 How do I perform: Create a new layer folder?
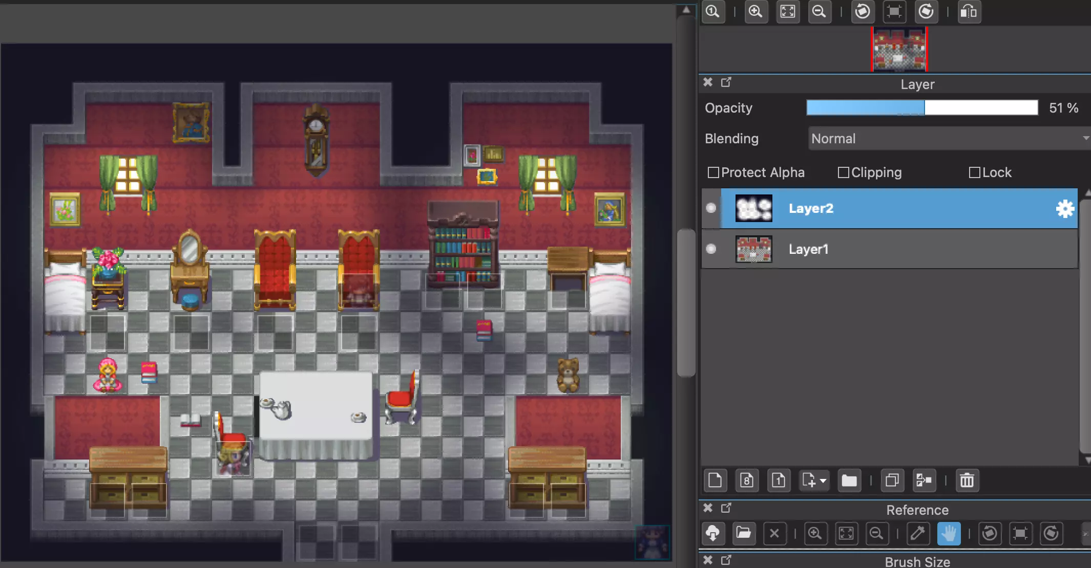point(849,480)
